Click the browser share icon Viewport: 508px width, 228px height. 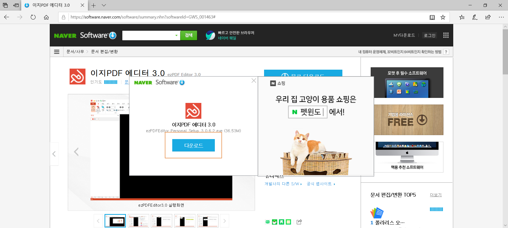pos(488,17)
